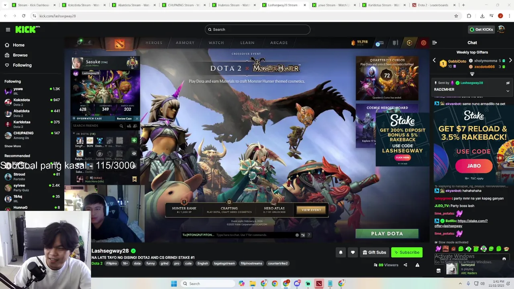514x289 pixels.
Task: Reload the page
Action: point(24,16)
